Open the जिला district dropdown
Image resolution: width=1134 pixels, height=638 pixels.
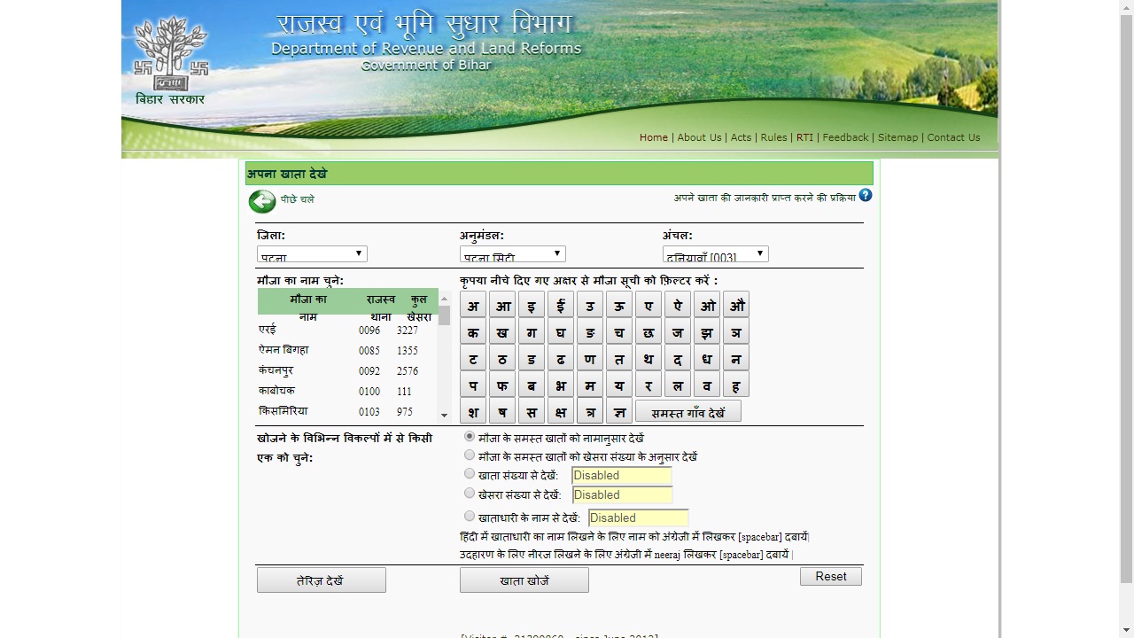coord(312,254)
